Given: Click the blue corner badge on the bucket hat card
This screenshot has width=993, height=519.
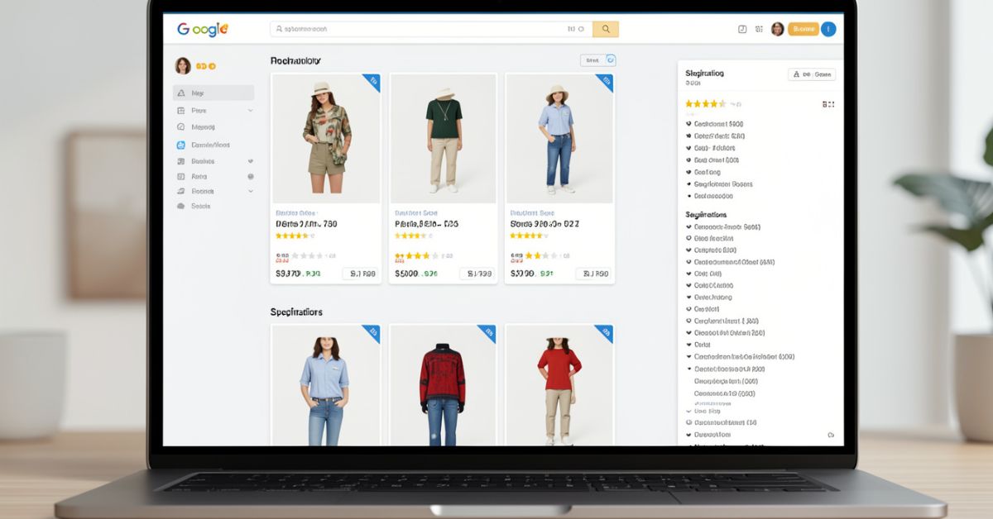Looking at the screenshot, I should tap(605, 81).
